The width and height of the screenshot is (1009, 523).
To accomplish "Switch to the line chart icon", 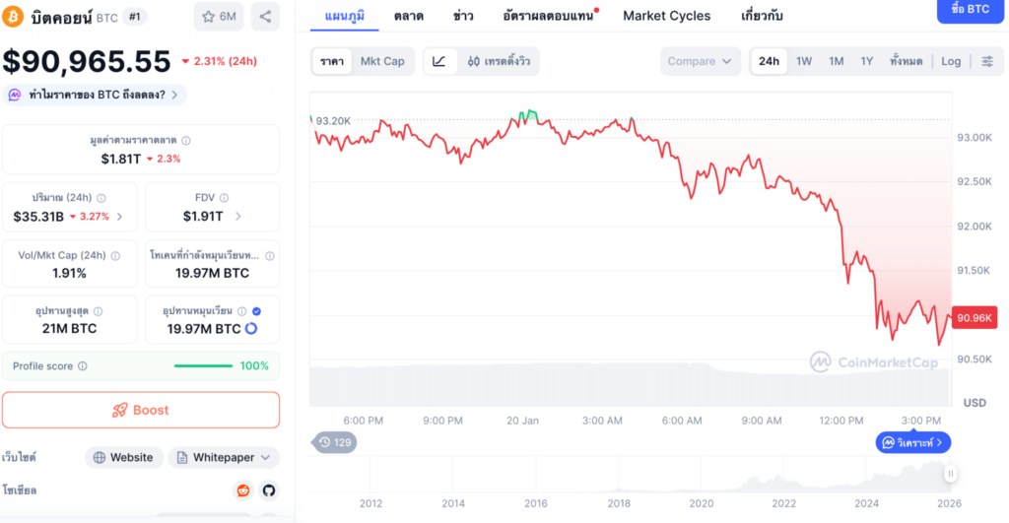I will 438,61.
